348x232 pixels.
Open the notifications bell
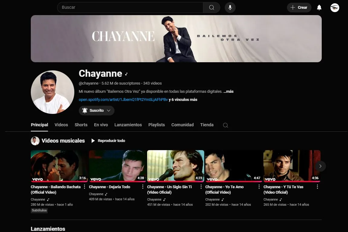click(x=319, y=8)
